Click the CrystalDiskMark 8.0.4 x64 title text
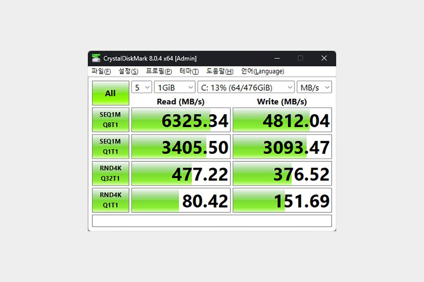 tap(150, 58)
